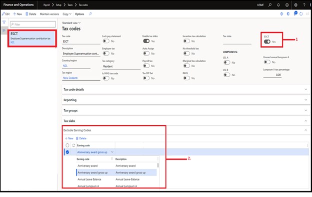Toggle Enable tax slabs switch
The width and height of the screenshot is (312, 197).
[146, 41]
